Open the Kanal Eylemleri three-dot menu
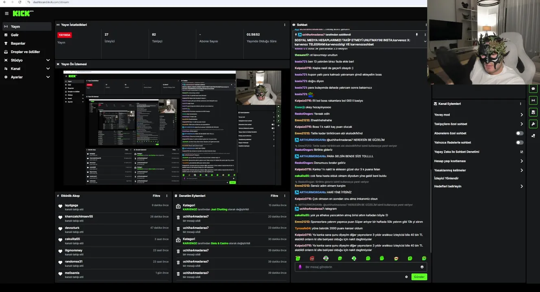This screenshot has width=540, height=292. (x=520, y=104)
